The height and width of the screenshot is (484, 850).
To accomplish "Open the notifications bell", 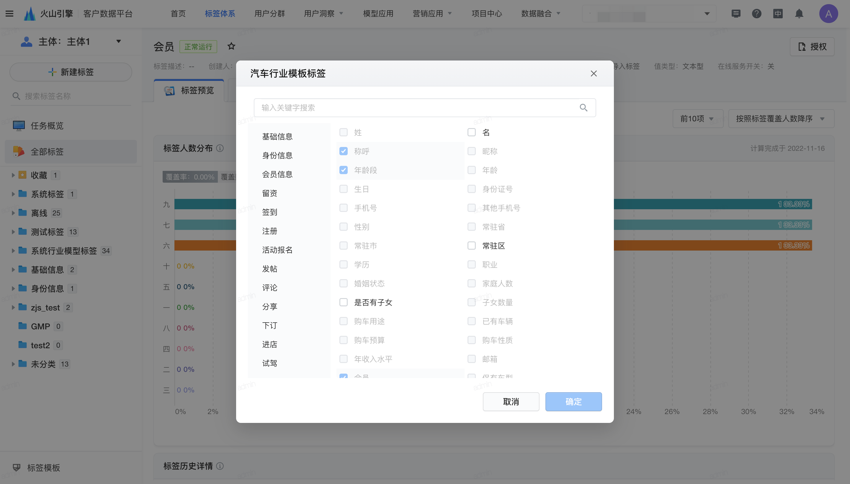I will click(799, 14).
